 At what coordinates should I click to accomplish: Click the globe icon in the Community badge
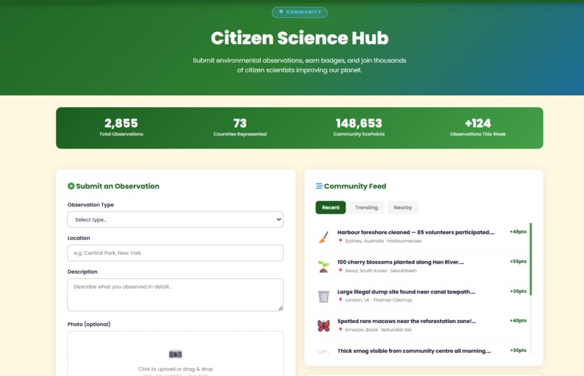click(281, 12)
